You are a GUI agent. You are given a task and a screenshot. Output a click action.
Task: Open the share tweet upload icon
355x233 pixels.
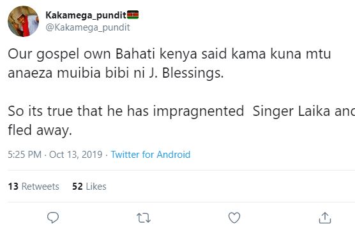click(x=325, y=218)
